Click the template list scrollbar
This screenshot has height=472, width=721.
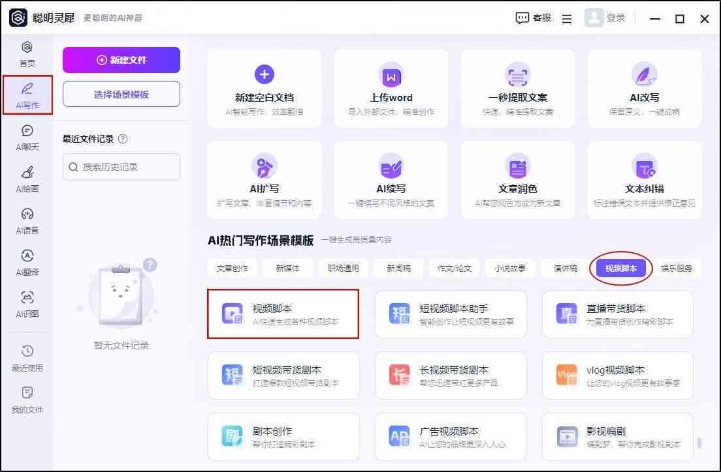click(699, 442)
